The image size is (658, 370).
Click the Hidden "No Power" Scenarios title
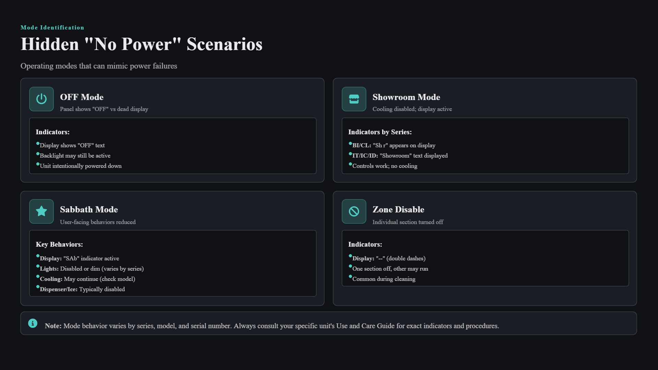(142, 44)
